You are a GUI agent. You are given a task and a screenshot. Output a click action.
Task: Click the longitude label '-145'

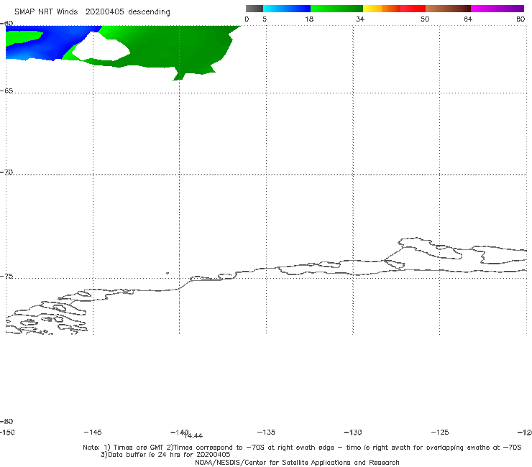point(93,433)
